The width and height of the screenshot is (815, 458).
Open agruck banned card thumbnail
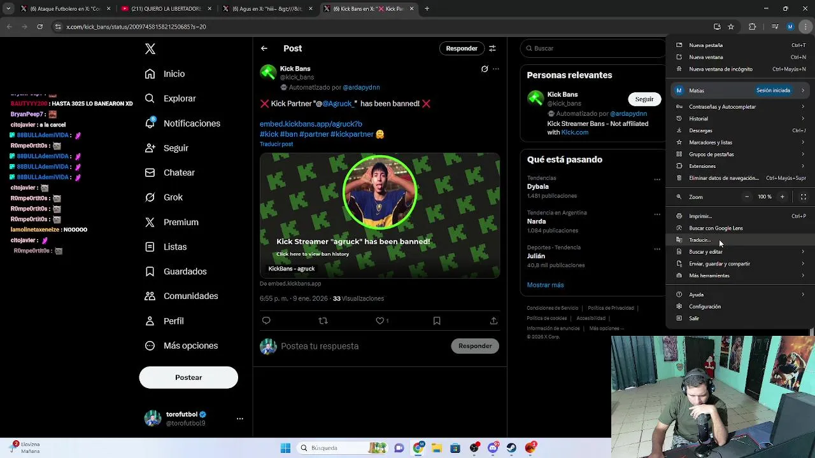coord(379,216)
